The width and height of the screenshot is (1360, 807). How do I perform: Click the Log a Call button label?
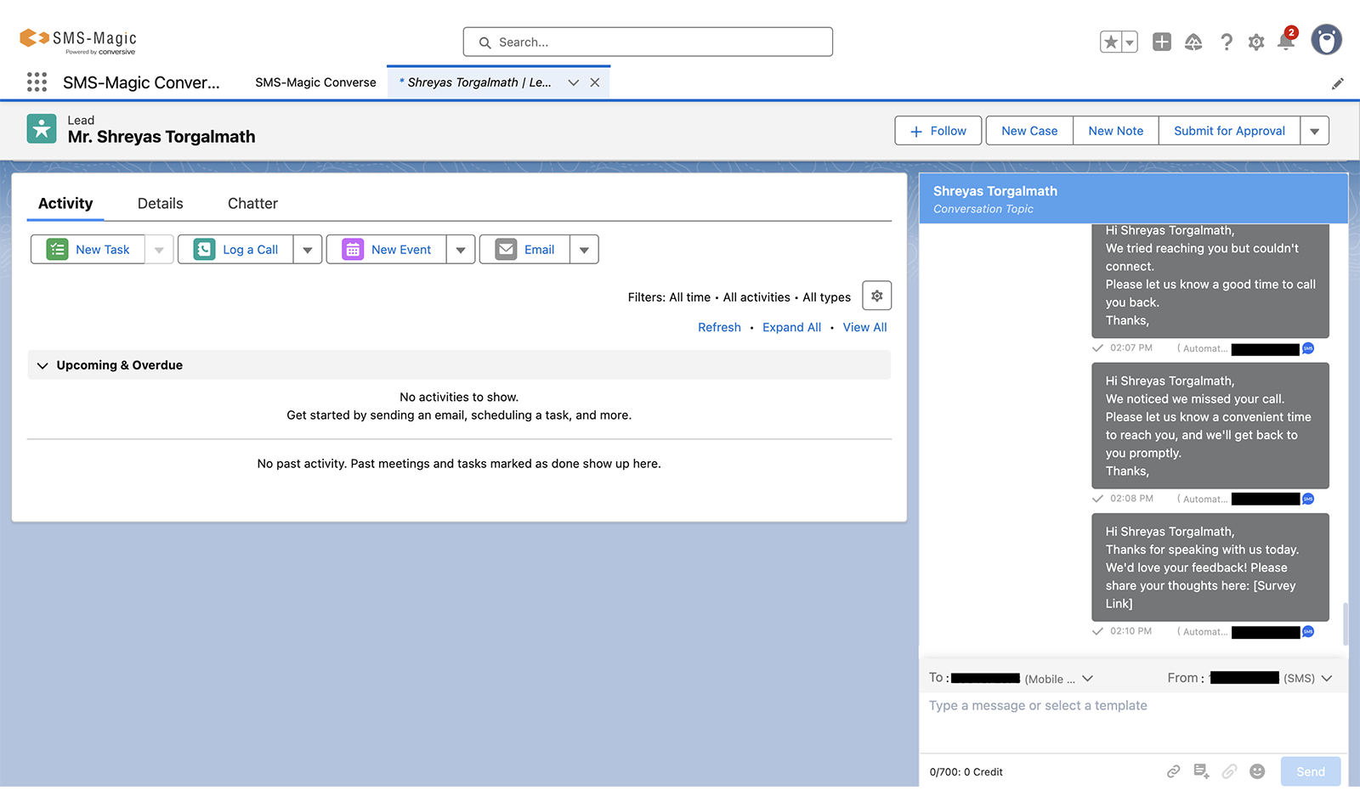(251, 250)
